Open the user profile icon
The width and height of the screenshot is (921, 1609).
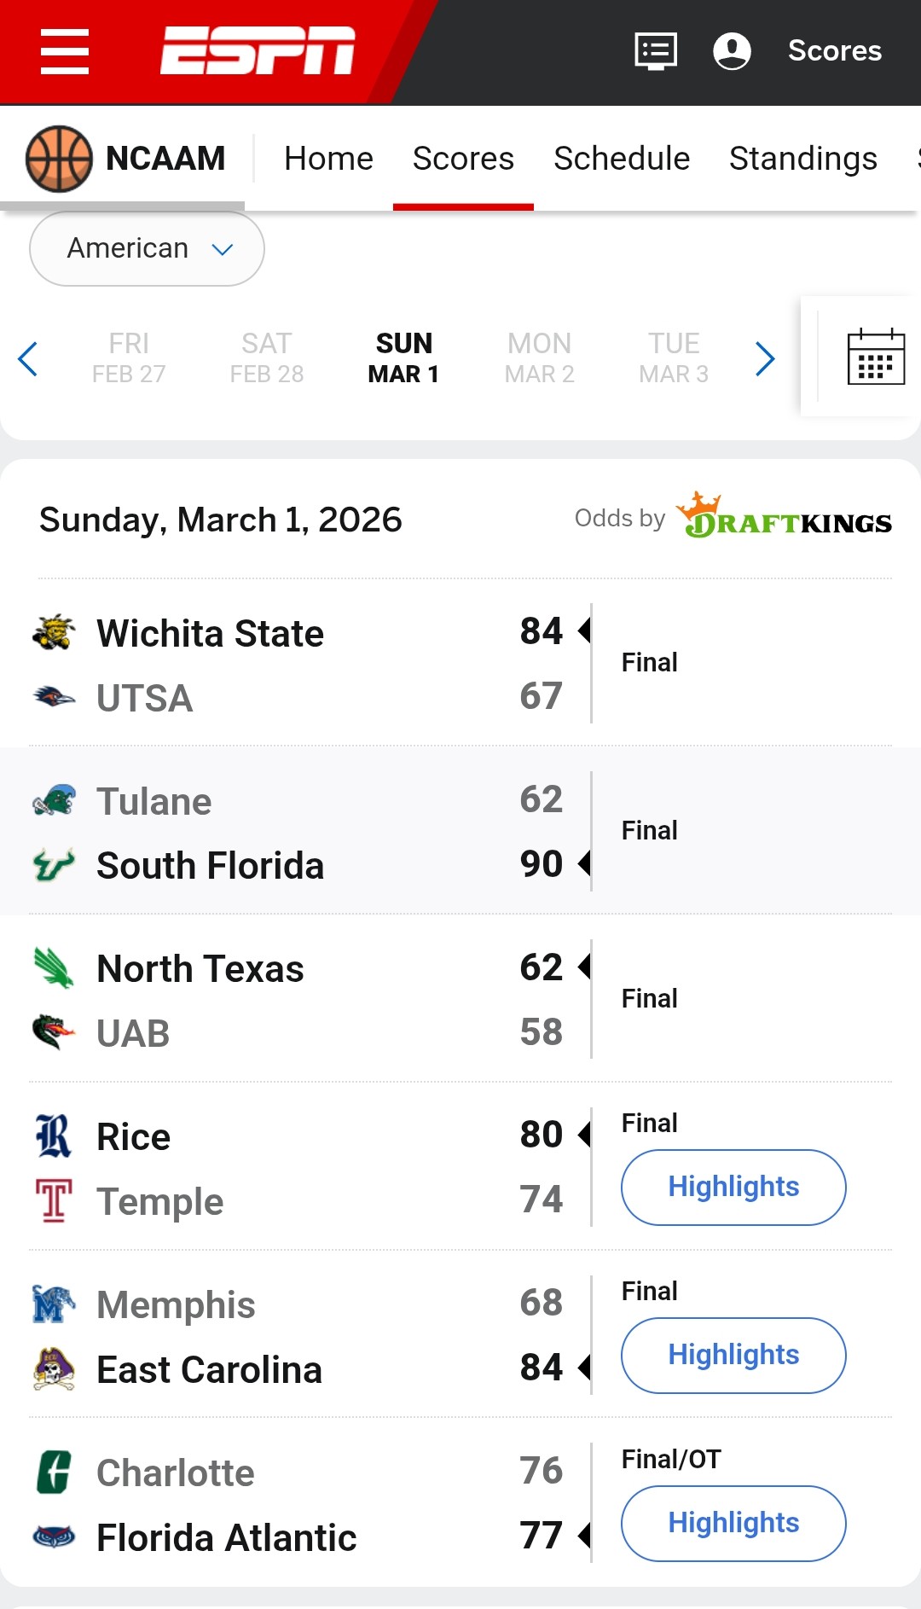pyautogui.click(x=732, y=51)
